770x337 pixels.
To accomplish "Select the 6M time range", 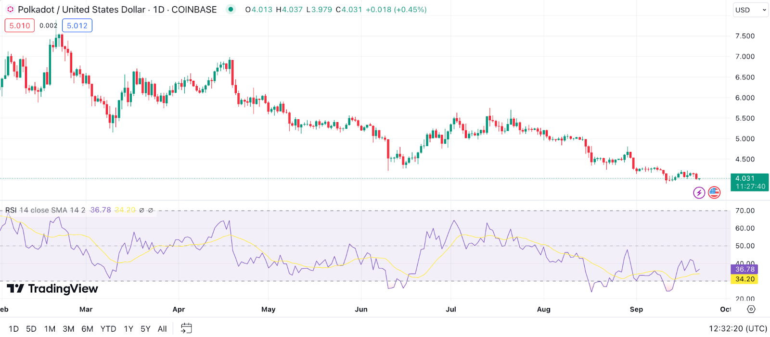I will tap(87, 329).
